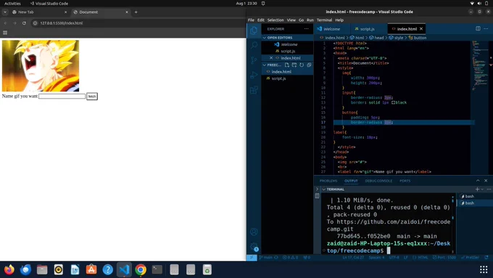Open the Run and Debug view icon

click(x=254, y=75)
